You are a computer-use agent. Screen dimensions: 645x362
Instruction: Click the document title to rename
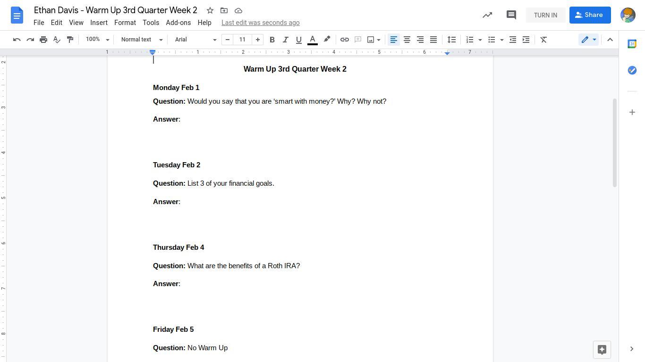116,10
